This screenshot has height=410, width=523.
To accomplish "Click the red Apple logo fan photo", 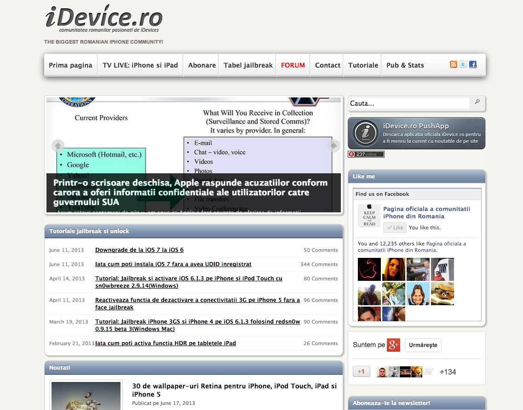I will (369, 269).
